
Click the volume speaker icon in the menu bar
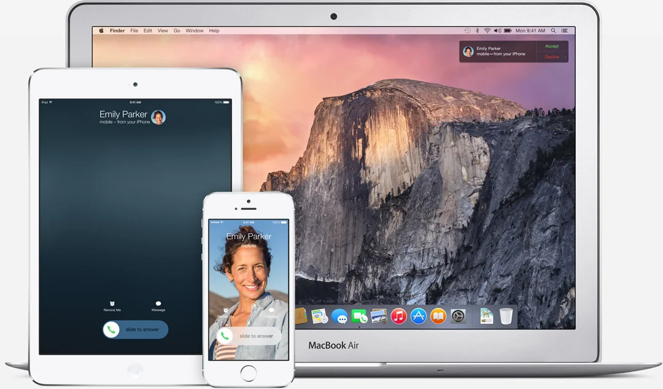click(x=498, y=31)
